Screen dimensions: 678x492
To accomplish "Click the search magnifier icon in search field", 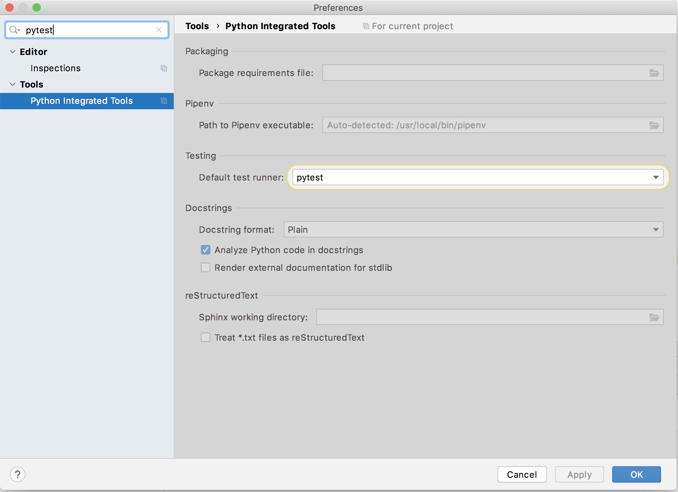I will pyautogui.click(x=14, y=30).
